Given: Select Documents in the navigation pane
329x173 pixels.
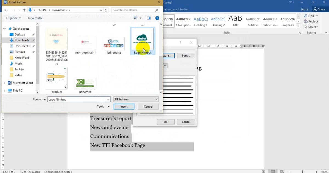Looking at the screenshot, I should click(x=22, y=46).
